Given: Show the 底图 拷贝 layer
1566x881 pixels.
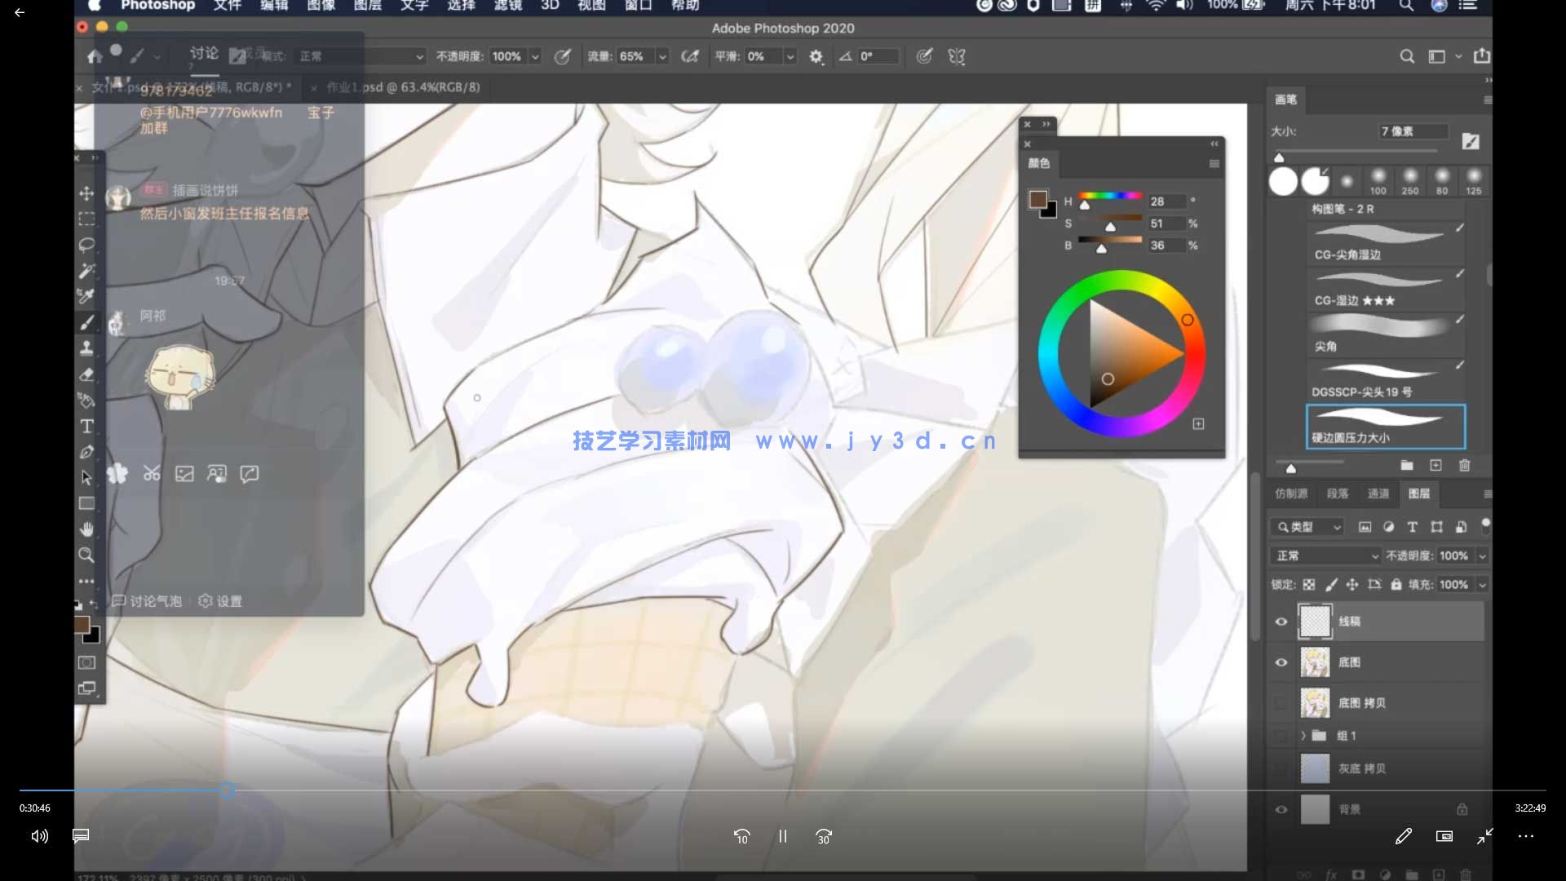Looking at the screenshot, I should [1281, 702].
